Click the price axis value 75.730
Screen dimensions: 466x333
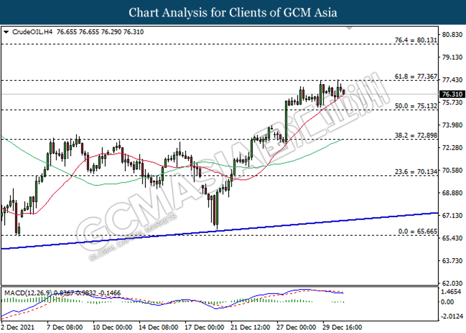coord(452,102)
